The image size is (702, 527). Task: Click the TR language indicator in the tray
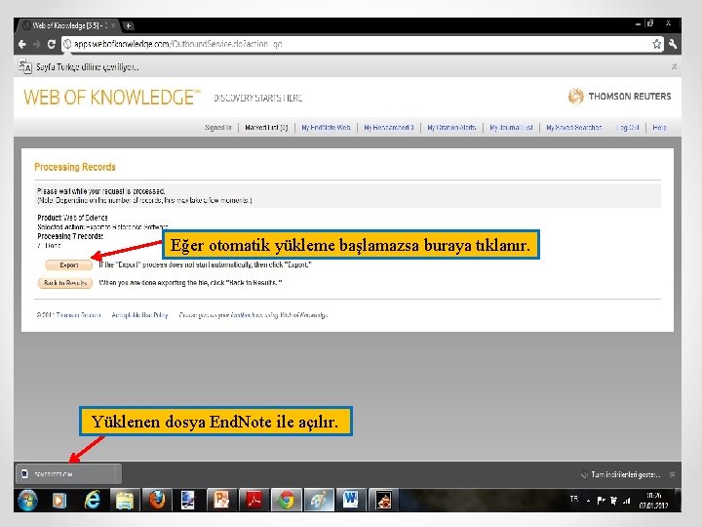[574, 499]
